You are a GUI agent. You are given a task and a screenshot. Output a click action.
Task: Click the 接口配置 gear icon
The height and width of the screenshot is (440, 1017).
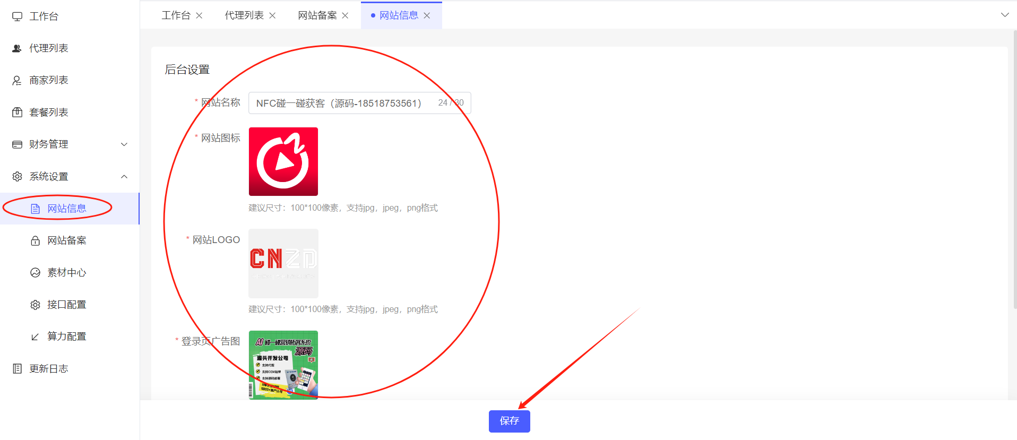tap(36, 305)
